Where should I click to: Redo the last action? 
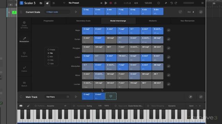click(x=176, y=3)
